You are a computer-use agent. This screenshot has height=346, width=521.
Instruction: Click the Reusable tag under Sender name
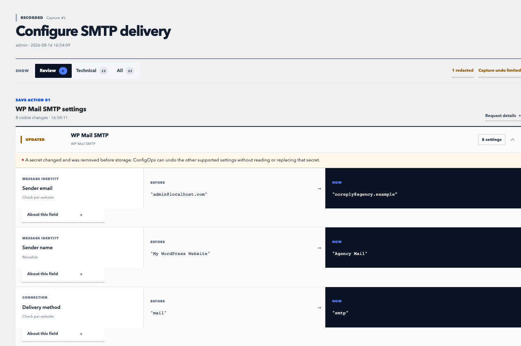pos(30,257)
